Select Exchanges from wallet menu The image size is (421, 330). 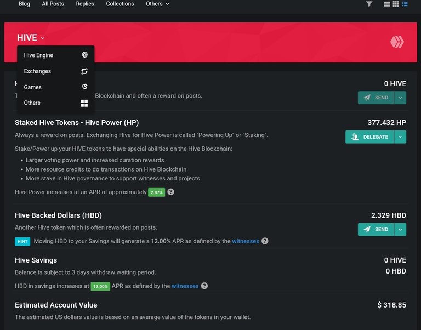pos(55,71)
